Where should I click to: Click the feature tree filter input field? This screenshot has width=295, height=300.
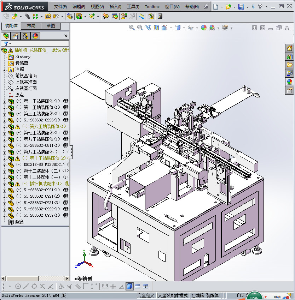pyautogui.click(x=39, y=43)
